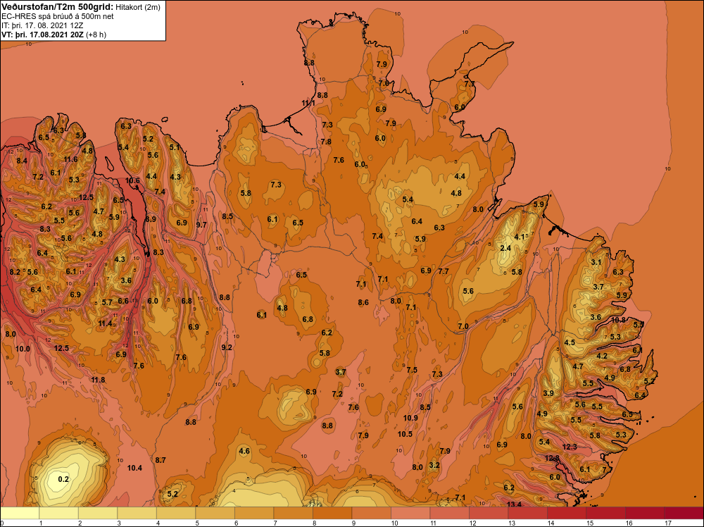Click the 2.4 temperature value
The width and height of the screenshot is (704, 527).
505,248
